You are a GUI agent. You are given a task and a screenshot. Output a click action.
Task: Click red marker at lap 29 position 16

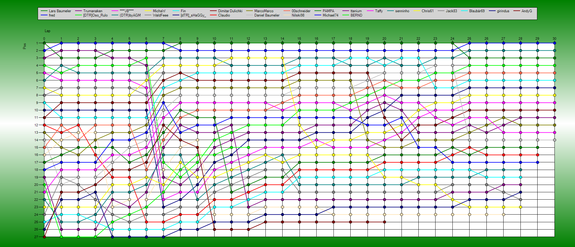click(x=537, y=155)
